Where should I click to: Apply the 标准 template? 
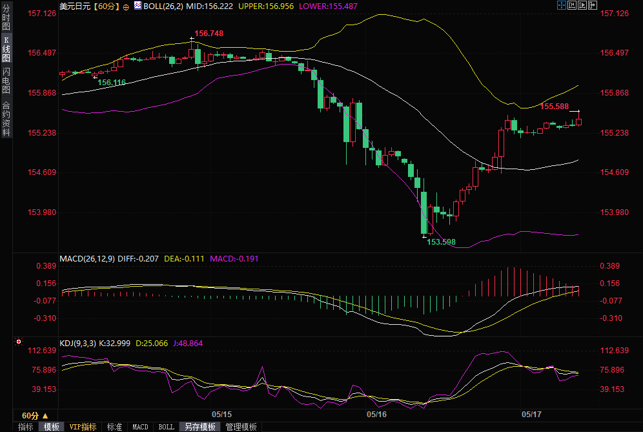pos(115,427)
